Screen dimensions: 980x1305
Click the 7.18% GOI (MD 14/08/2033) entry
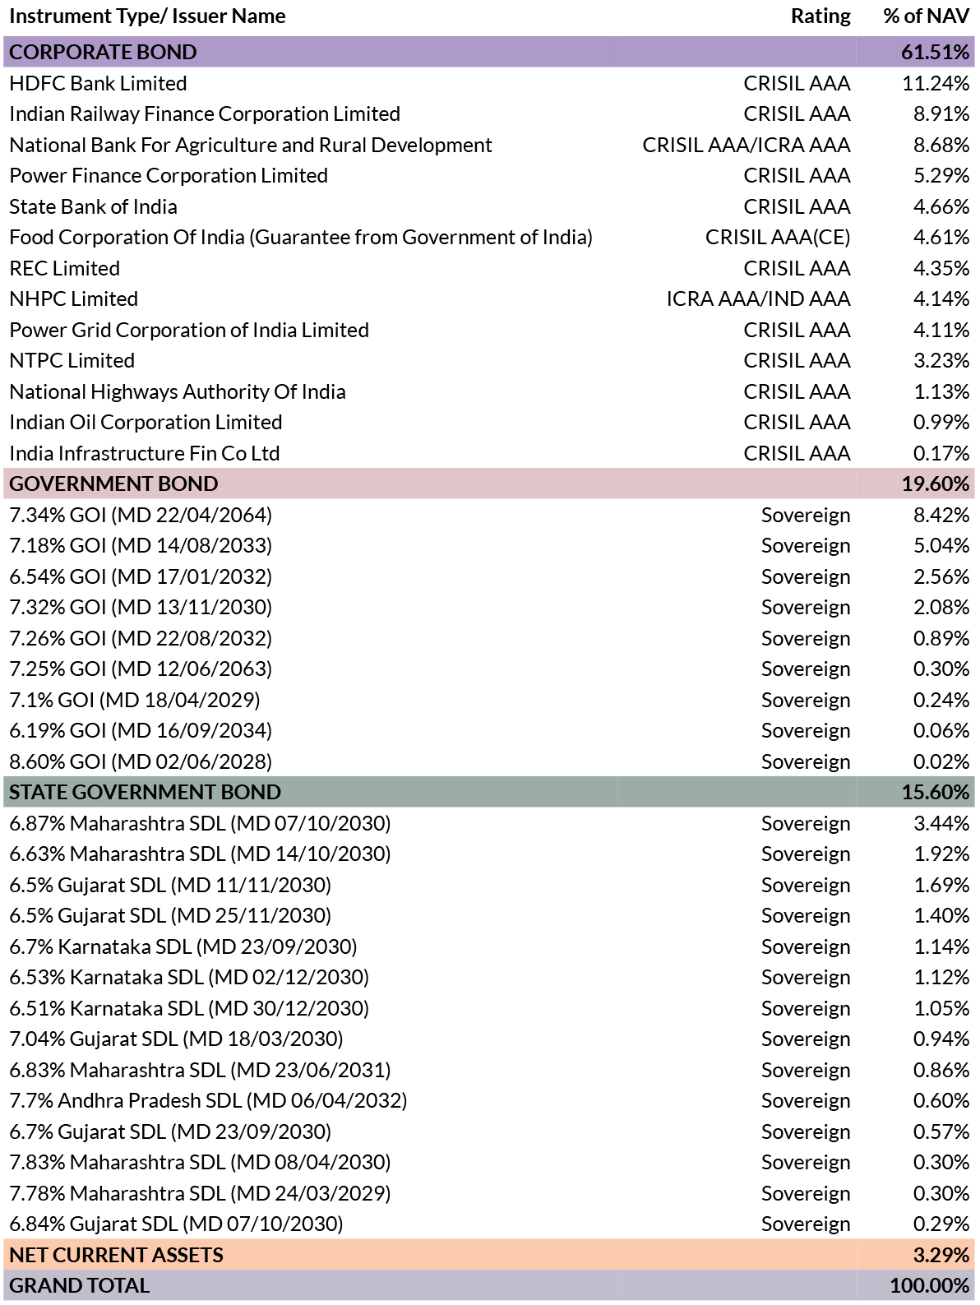pos(141,546)
